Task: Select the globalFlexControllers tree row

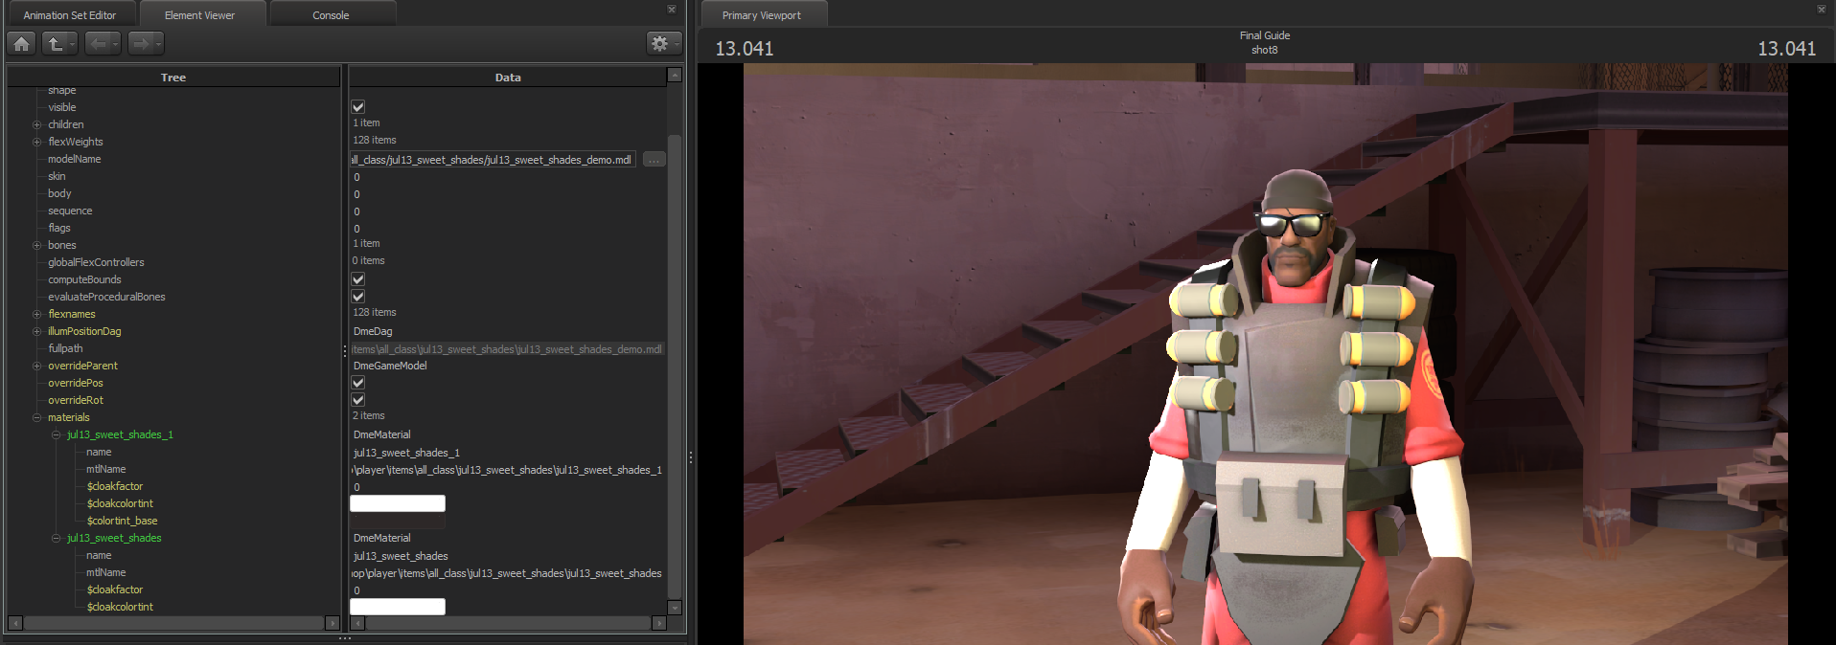Action: (x=96, y=262)
